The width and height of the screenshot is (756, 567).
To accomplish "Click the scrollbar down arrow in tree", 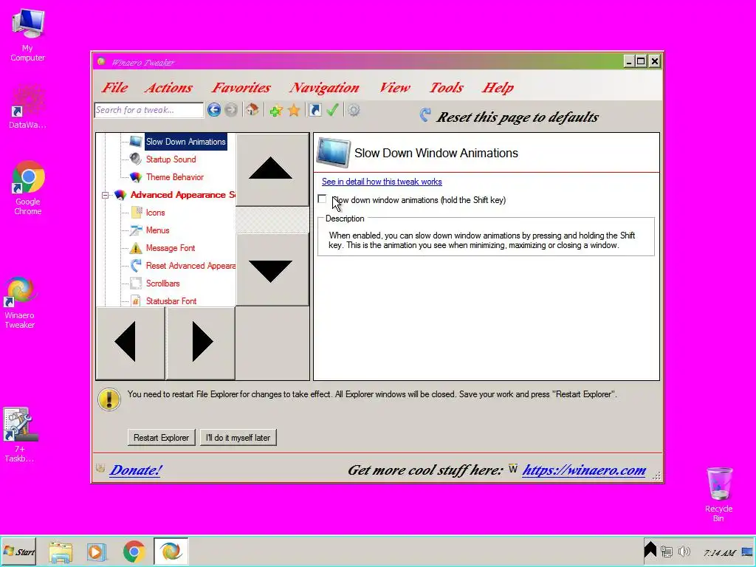I will [272, 269].
